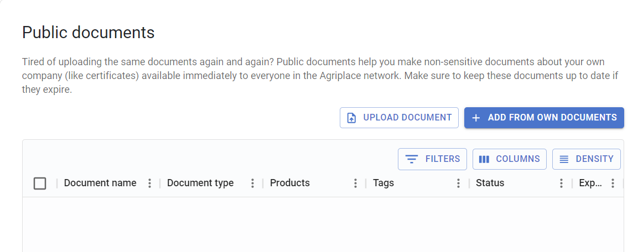Tick the select-all rows checkbox
The width and height of the screenshot is (643, 252).
click(40, 183)
